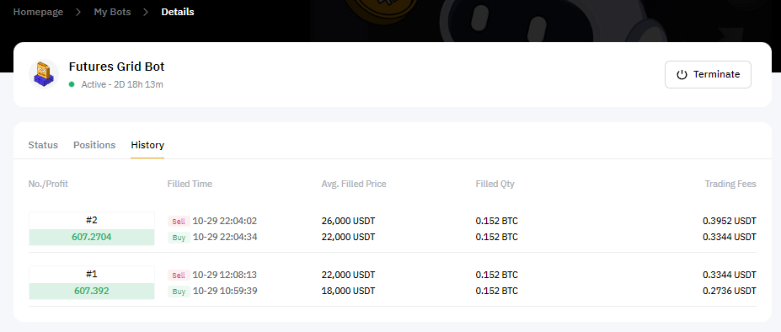Viewport: 781px width, 332px height.
Task: Click the Futures Grid Bot avatar icon
Action: [x=43, y=74]
